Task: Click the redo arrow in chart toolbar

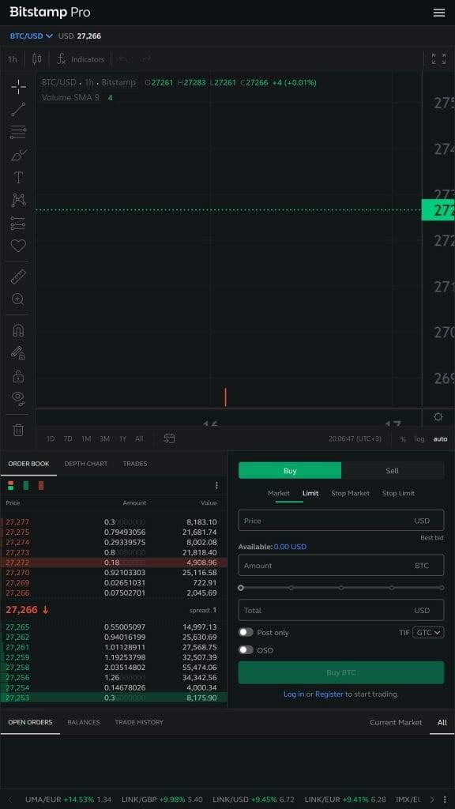Action: click(146, 58)
